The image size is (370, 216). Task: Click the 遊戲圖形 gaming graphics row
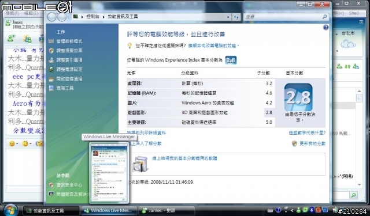[201, 112]
